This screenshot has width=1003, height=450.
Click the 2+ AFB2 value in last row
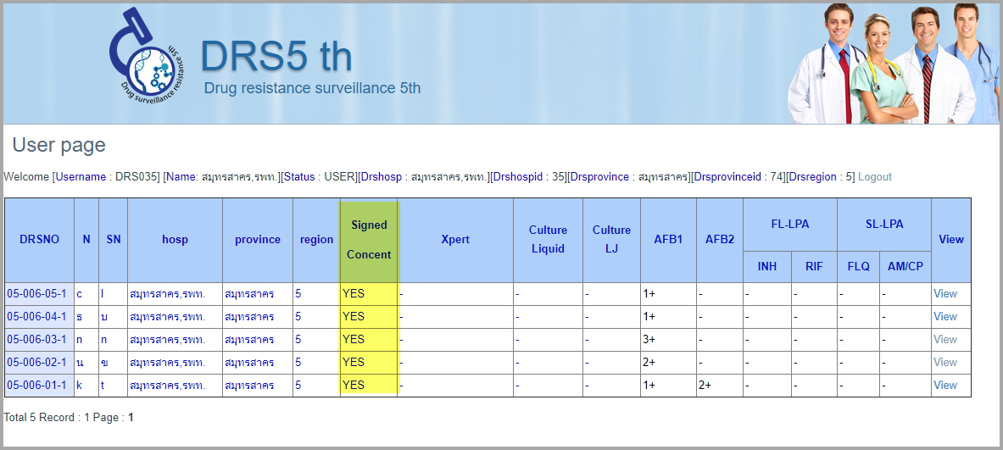705,386
